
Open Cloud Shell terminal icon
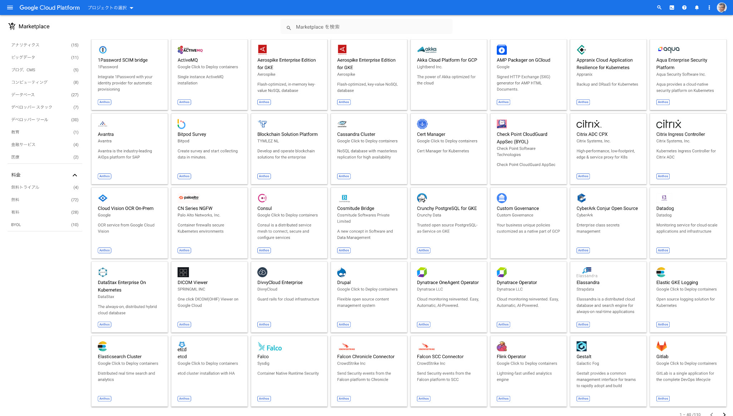672,8
